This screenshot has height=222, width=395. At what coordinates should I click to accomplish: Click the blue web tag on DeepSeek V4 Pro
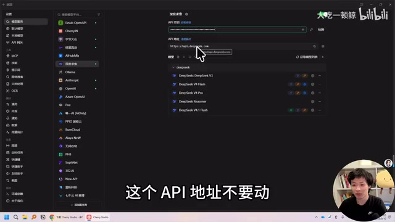click(x=304, y=93)
